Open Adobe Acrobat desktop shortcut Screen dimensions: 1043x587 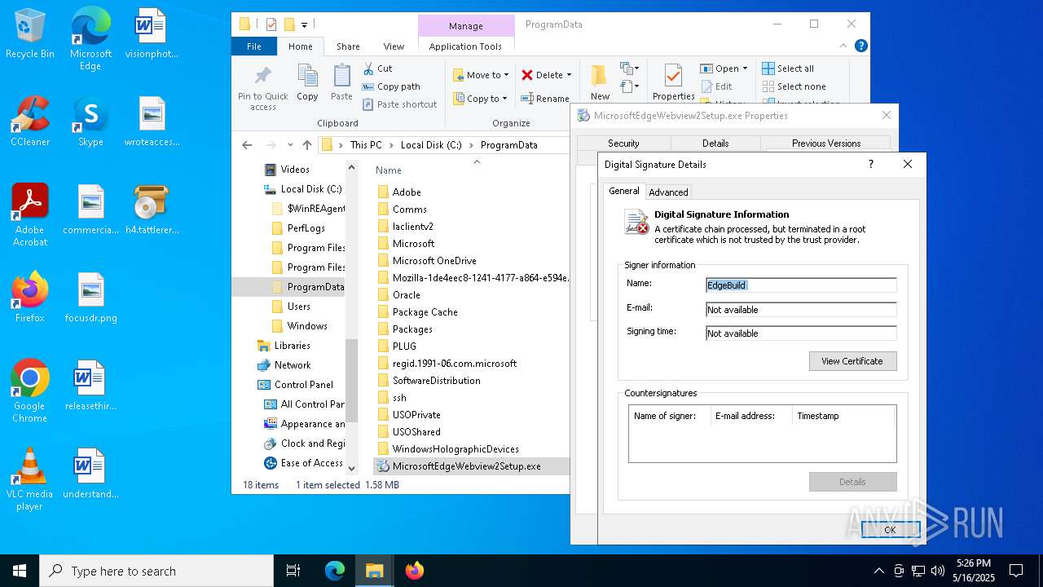[30, 215]
